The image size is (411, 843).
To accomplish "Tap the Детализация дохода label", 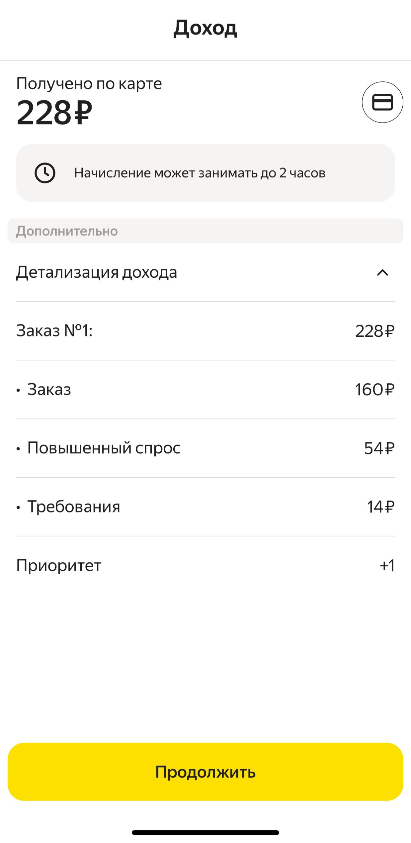I will click(x=97, y=272).
